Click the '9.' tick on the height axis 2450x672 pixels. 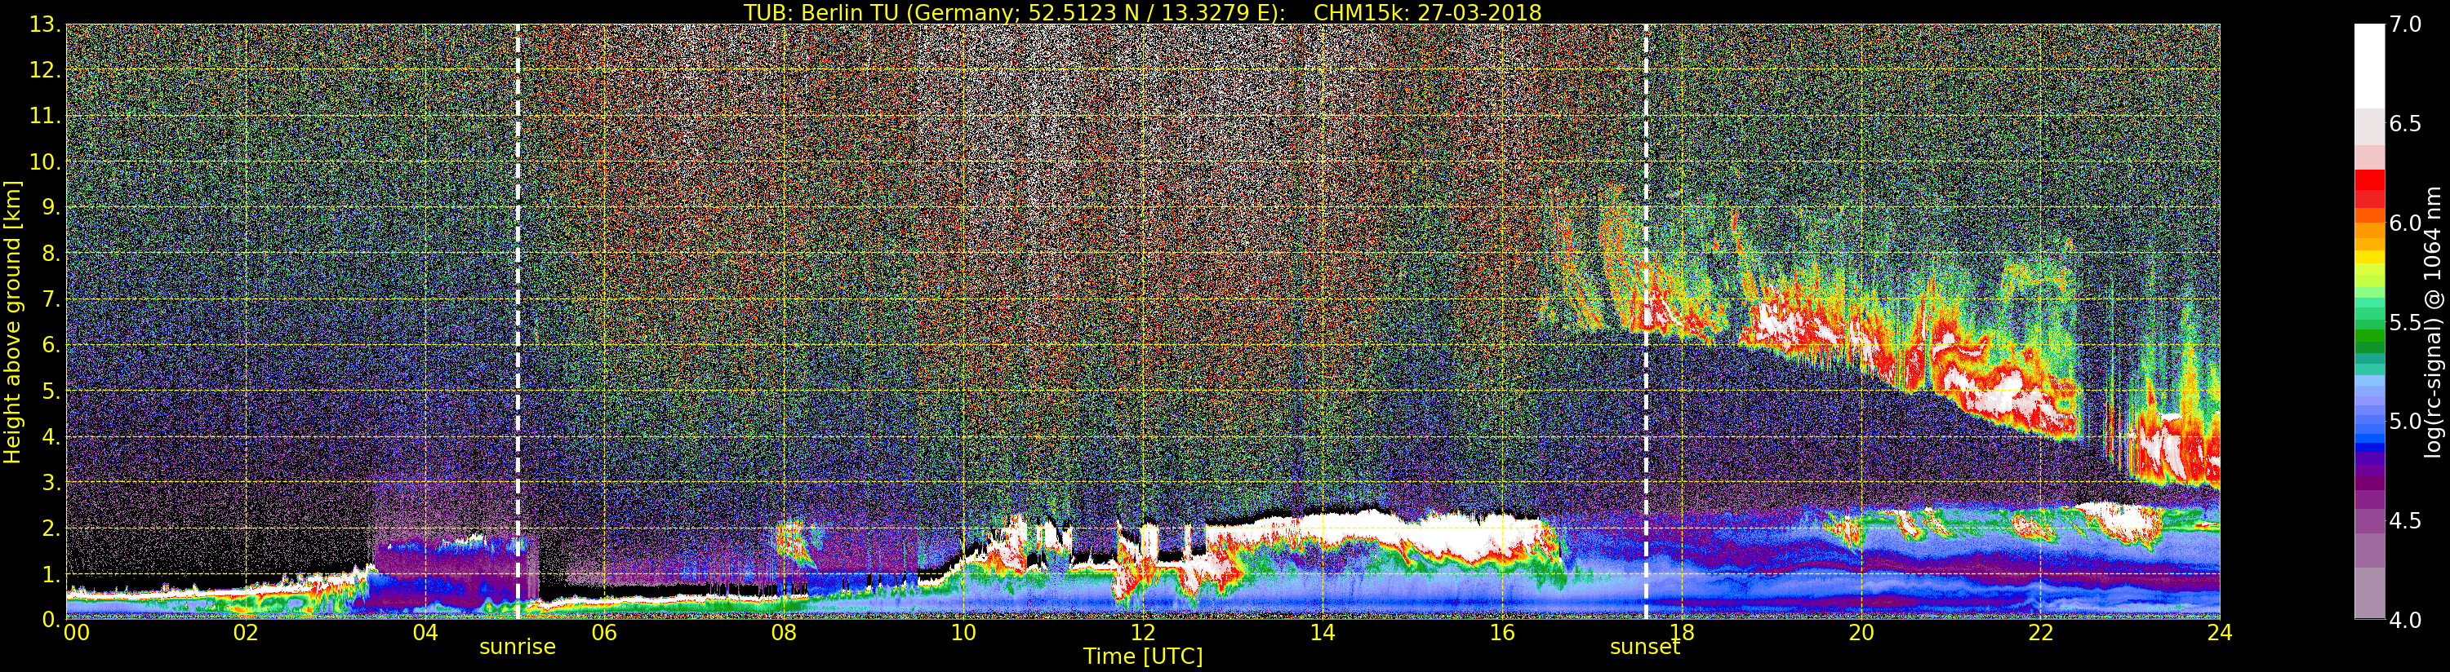click(x=52, y=208)
